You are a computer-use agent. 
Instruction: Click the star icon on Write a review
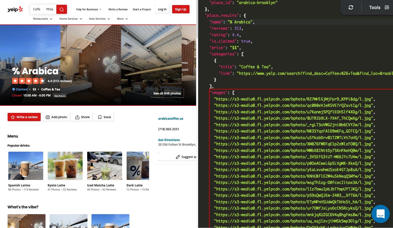click(x=13, y=117)
